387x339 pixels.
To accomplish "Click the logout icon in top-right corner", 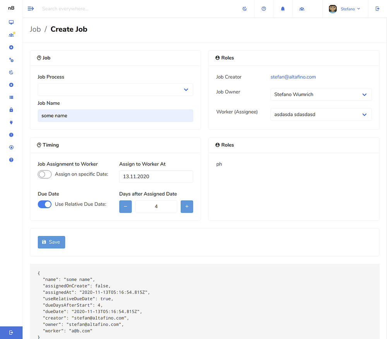I will [x=378, y=9].
